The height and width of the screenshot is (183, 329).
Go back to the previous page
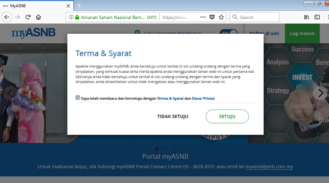(7, 17)
